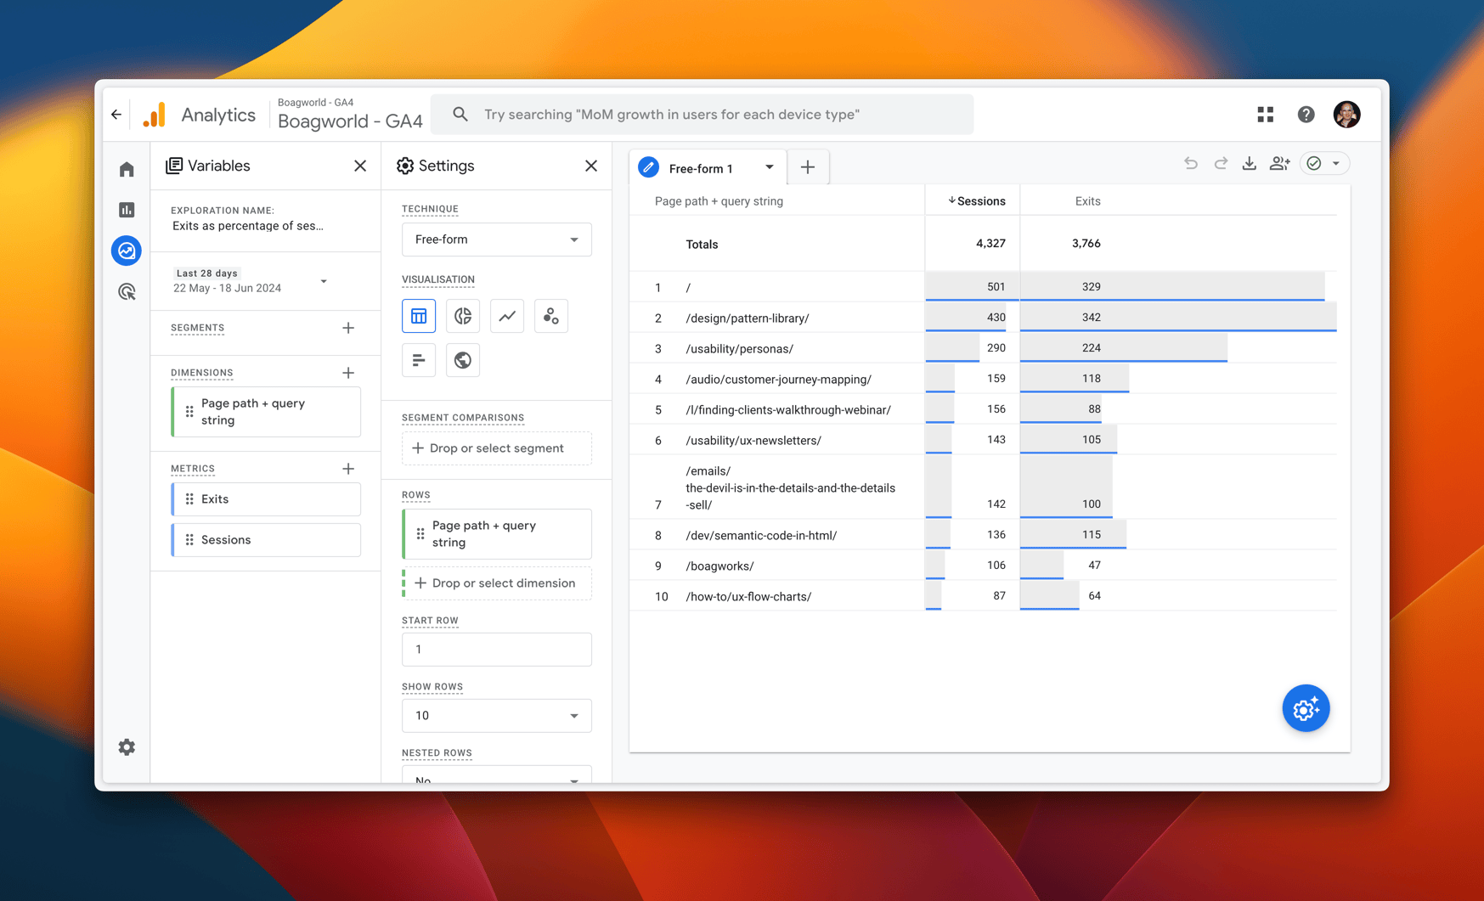Open the Show Rows dropdown showing 10
1484x901 pixels.
496,715
